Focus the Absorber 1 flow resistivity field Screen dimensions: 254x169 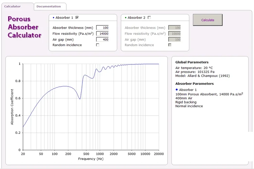tap(102, 33)
